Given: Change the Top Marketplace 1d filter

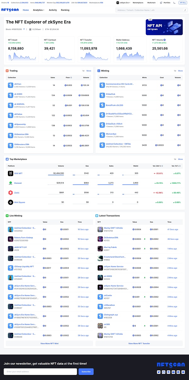Looking at the screenshot, I should 175,159.
